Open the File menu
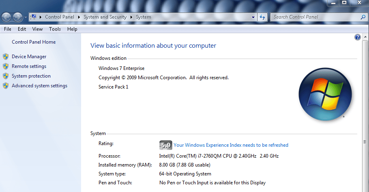 8,29
